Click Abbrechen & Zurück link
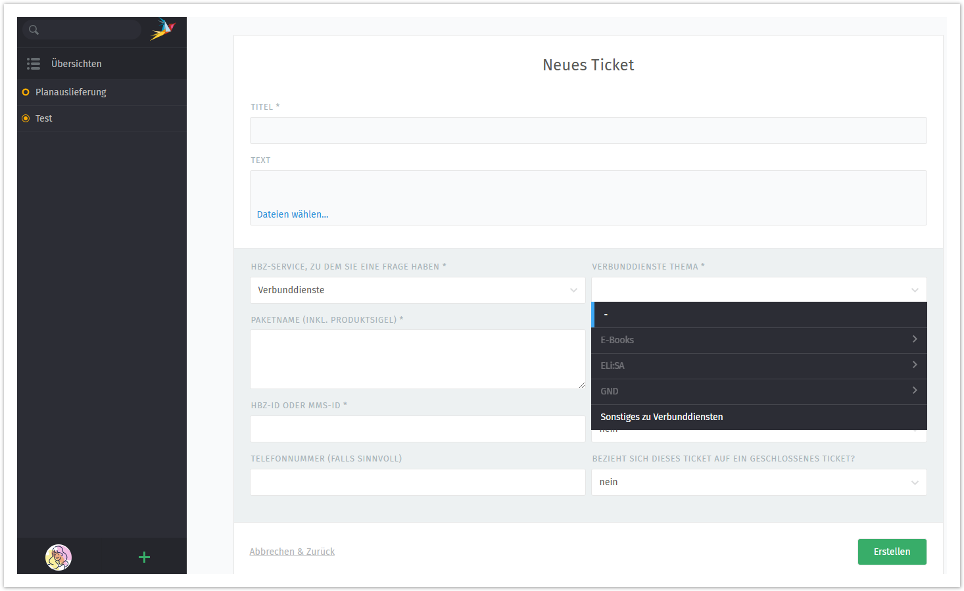Viewport: 964px width, 591px height. pos(292,552)
